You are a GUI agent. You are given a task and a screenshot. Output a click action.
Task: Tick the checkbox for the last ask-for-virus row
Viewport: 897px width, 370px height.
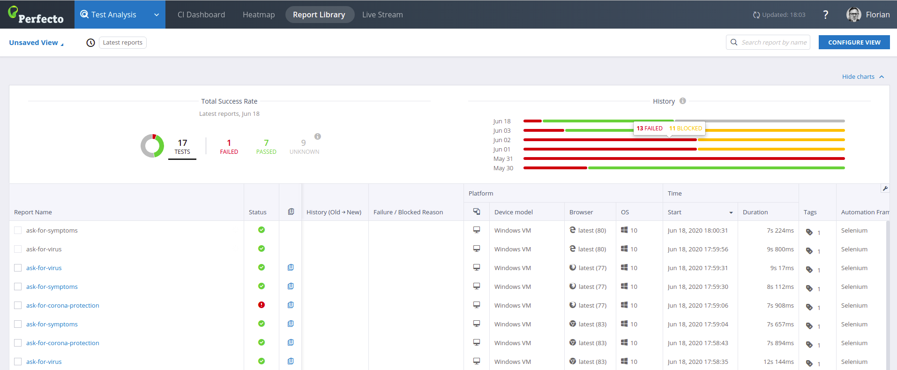[18, 362]
